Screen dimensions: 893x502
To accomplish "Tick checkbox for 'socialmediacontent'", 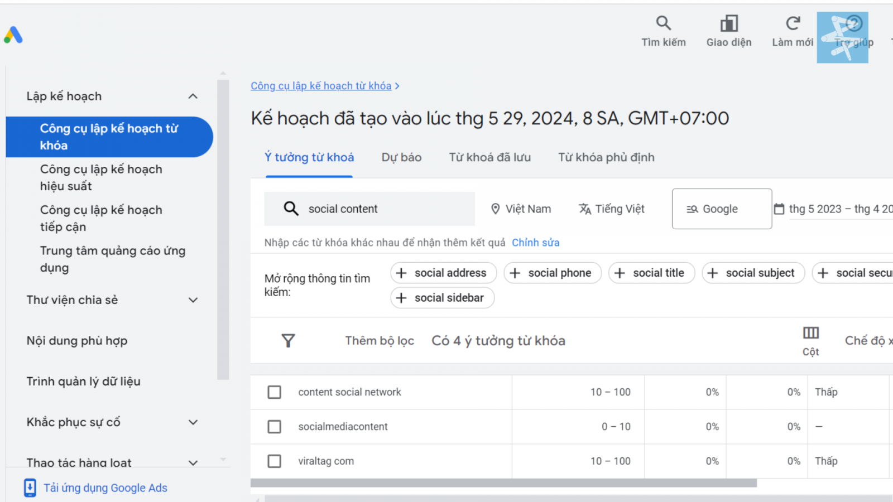I will pyautogui.click(x=274, y=427).
